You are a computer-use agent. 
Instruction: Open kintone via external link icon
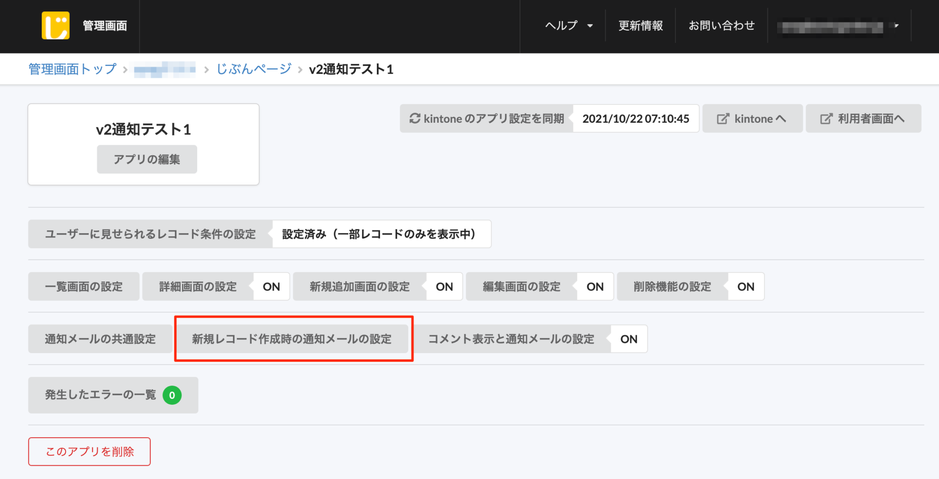point(723,119)
